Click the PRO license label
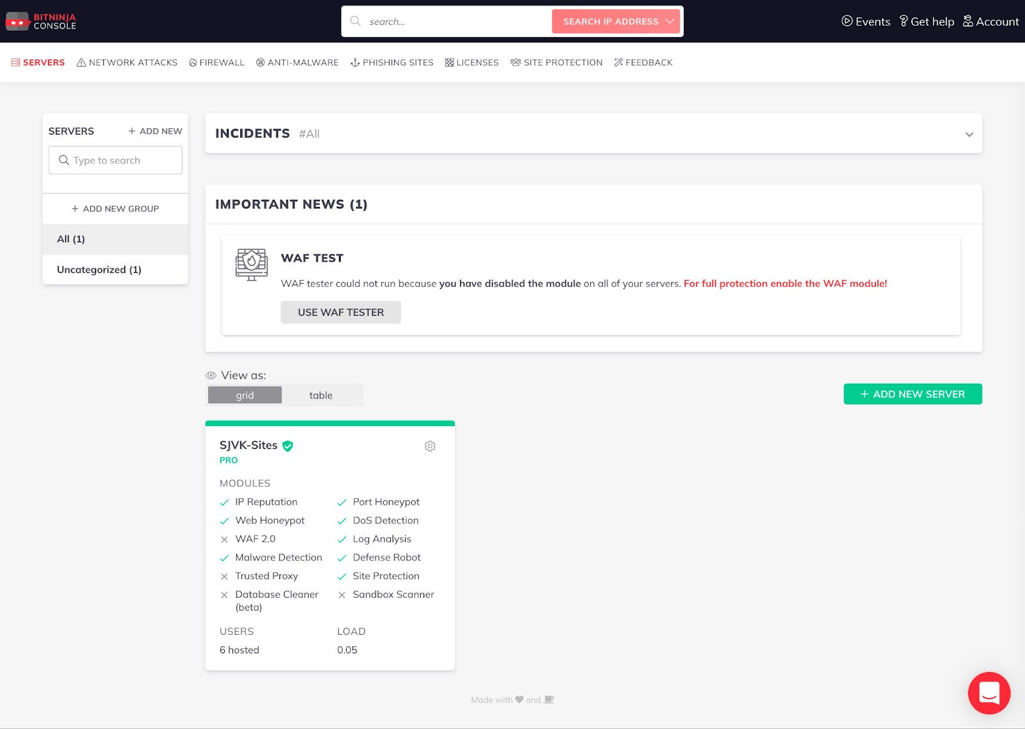 [229, 460]
